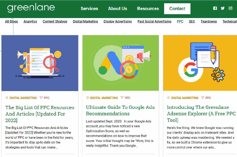Open 'Introducing The Greenlane Adsense Explorer' title

point(201,114)
